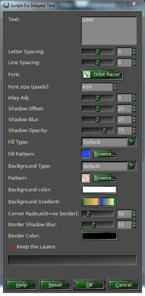The image size is (145, 296).
Task: Increase Shadow Opacity with up arrow
Action: click(x=134, y=128)
